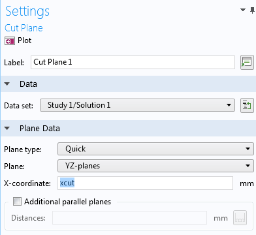Screen dimensions: 256x235
Task: Click the X-coordinate label text
Action: pos(27,183)
